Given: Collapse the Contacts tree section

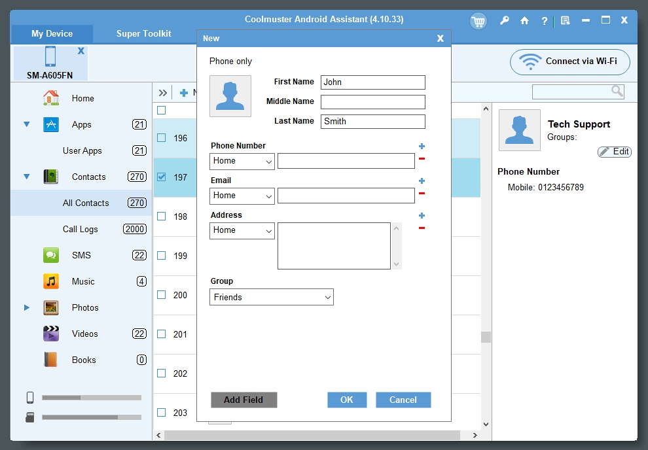Looking at the screenshot, I should coord(27,177).
